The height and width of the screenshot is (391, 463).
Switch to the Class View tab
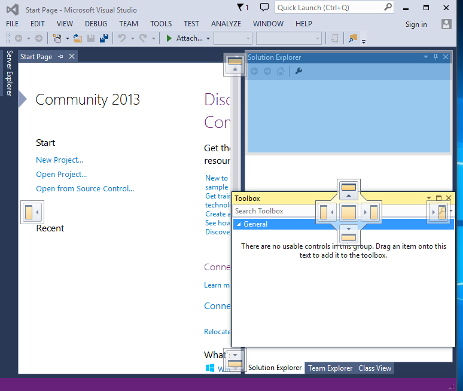(375, 368)
